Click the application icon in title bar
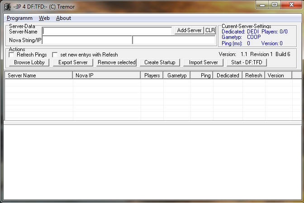Image resolution: width=304 pixels, height=203 pixels. (x=8, y=5)
